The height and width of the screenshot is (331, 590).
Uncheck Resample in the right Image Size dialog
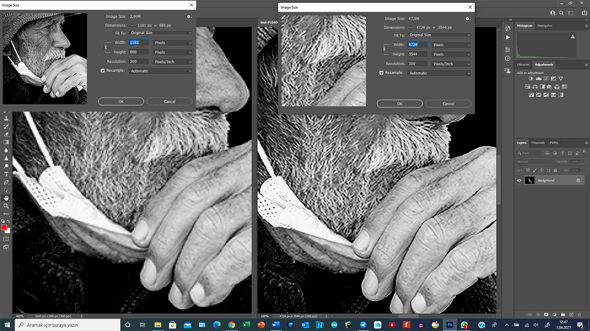pos(382,73)
